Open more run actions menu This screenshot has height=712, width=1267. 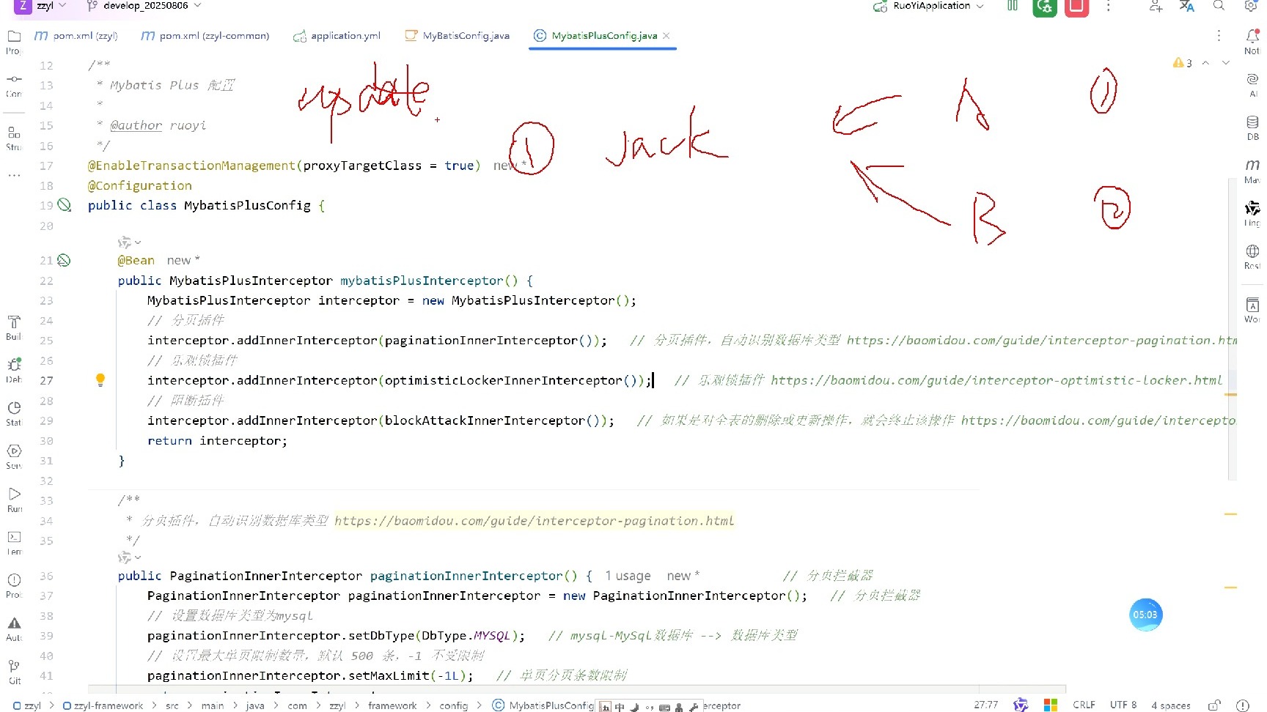coord(1109,6)
